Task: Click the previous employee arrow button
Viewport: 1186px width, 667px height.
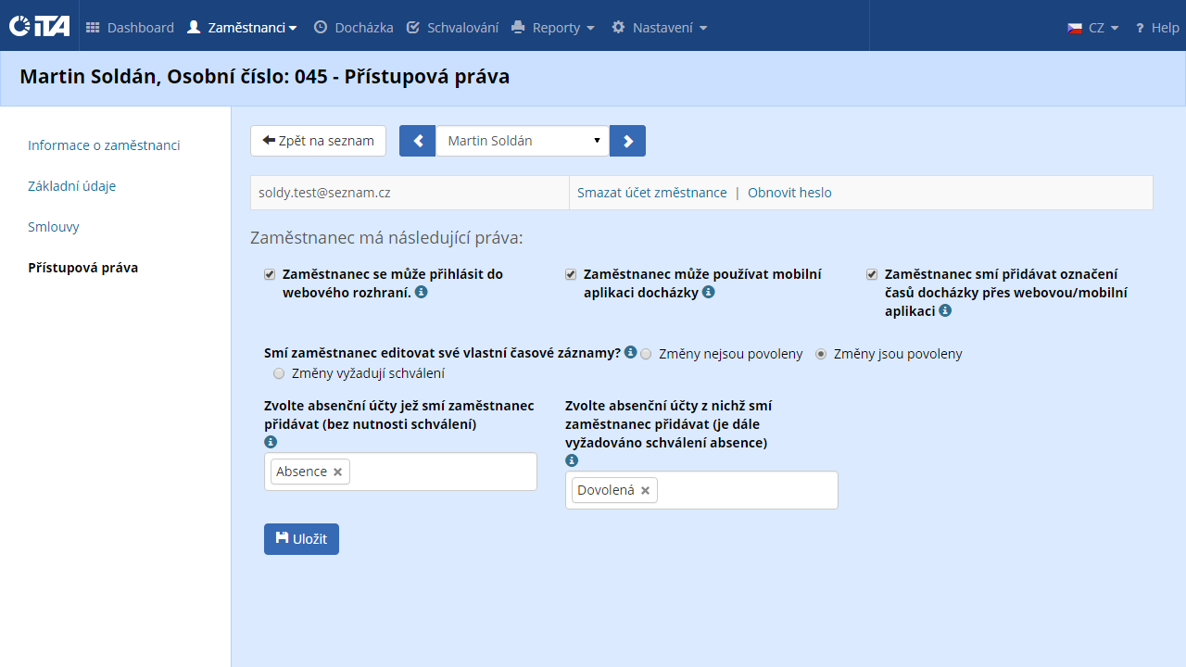Action: (417, 141)
